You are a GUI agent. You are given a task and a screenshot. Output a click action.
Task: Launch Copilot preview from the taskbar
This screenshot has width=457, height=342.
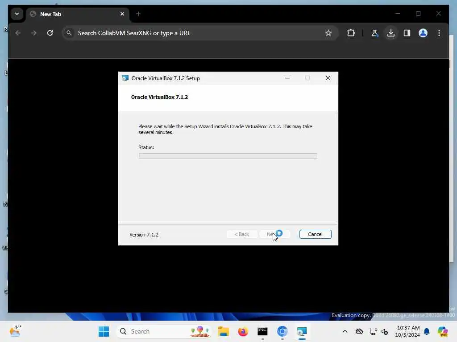[x=443, y=331]
